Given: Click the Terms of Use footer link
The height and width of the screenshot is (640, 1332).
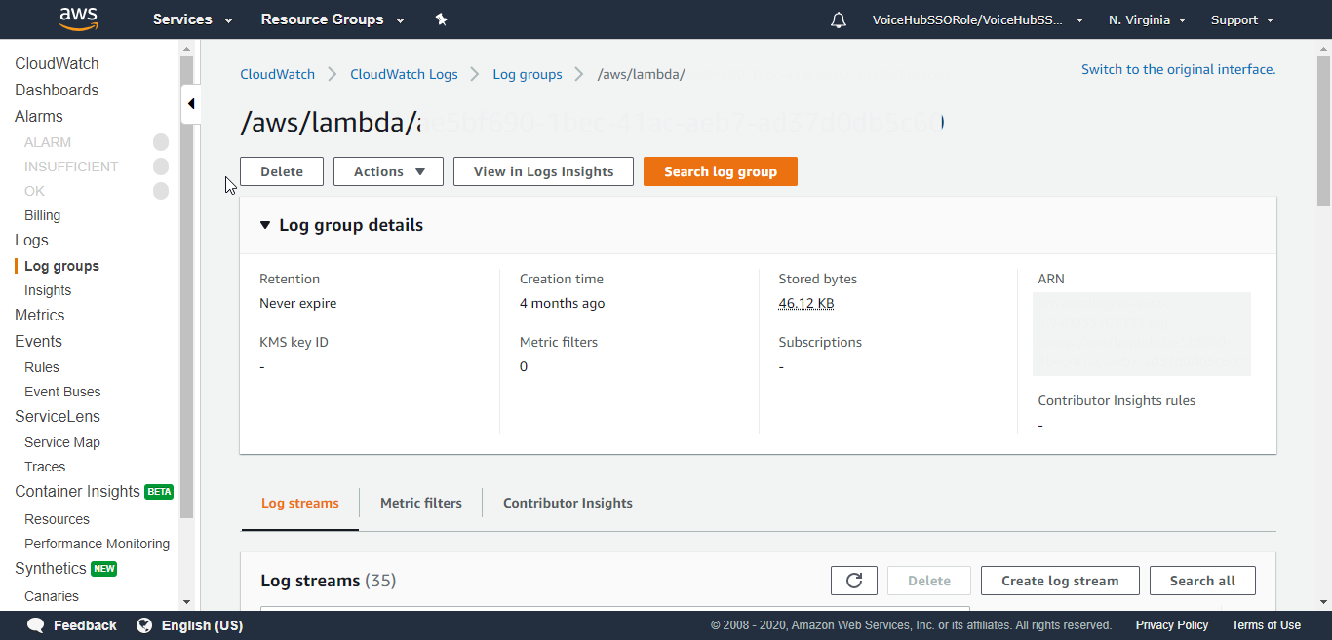Looking at the screenshot, I should [x=1266, y=625].
